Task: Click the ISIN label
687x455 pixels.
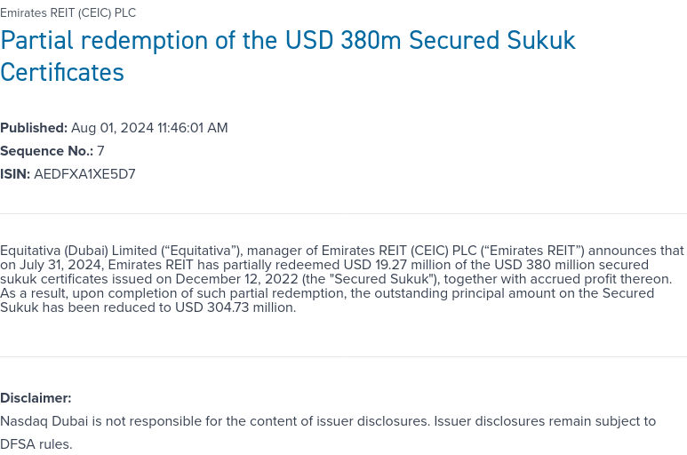Action: click(15, 174)
